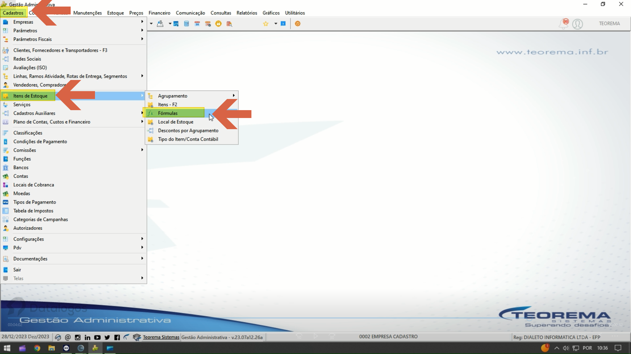Viewport: 631px width, 354px height.
Task: Click the favorites star icon
Action: [x=266, y=24]
